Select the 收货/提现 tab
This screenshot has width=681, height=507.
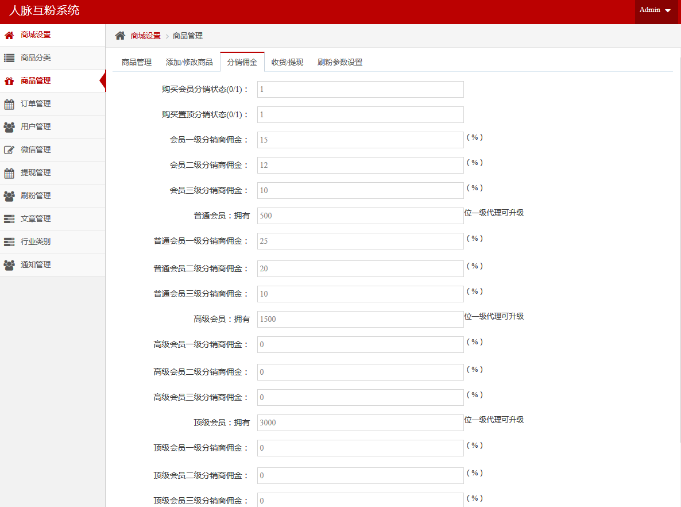287,62
